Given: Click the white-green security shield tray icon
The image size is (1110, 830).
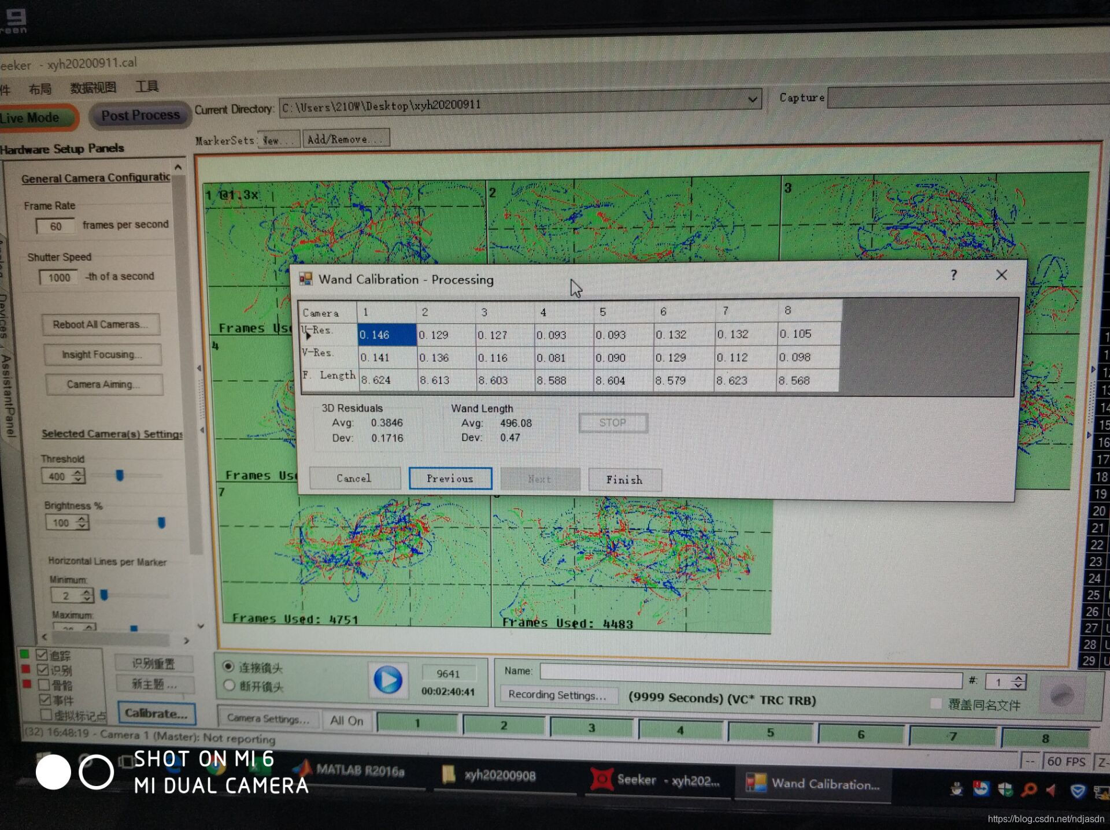Looking at the screenshot, I should click(x=1005, y=789).
